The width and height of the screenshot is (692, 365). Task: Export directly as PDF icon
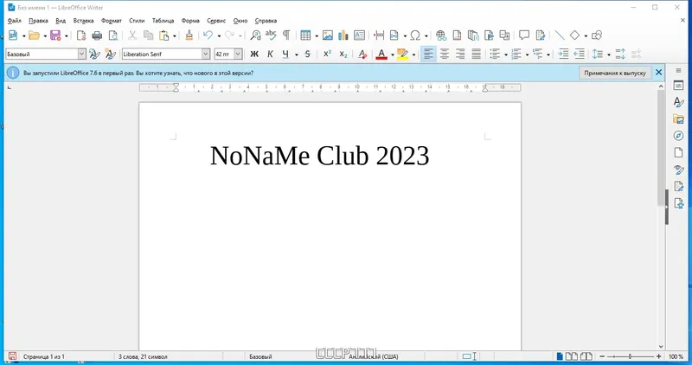(x=81, y=35)
